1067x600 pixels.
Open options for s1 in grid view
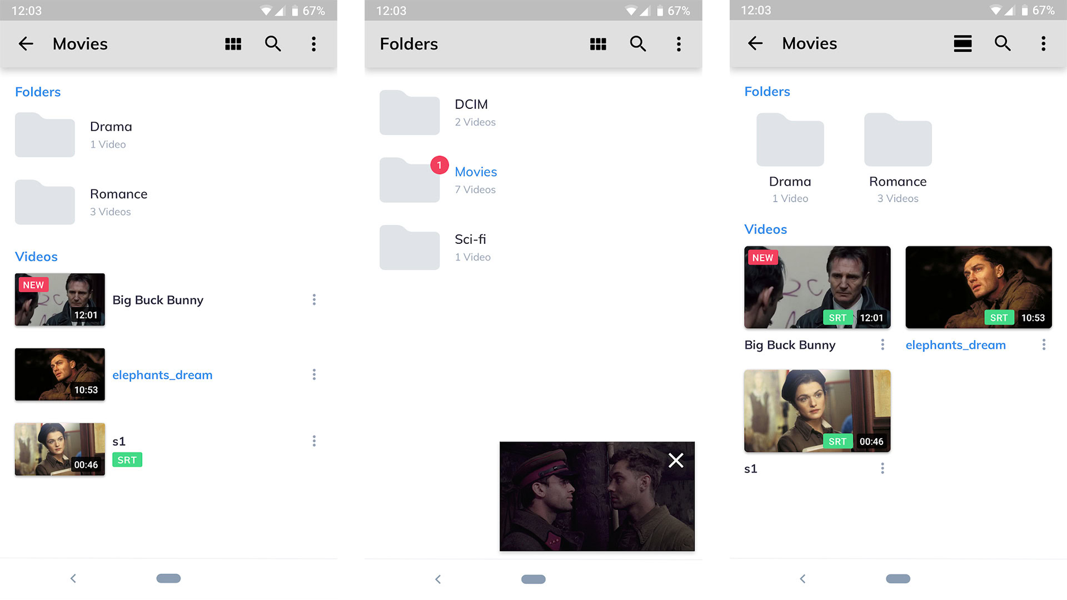pyautogui.click(x=882, y=468)
